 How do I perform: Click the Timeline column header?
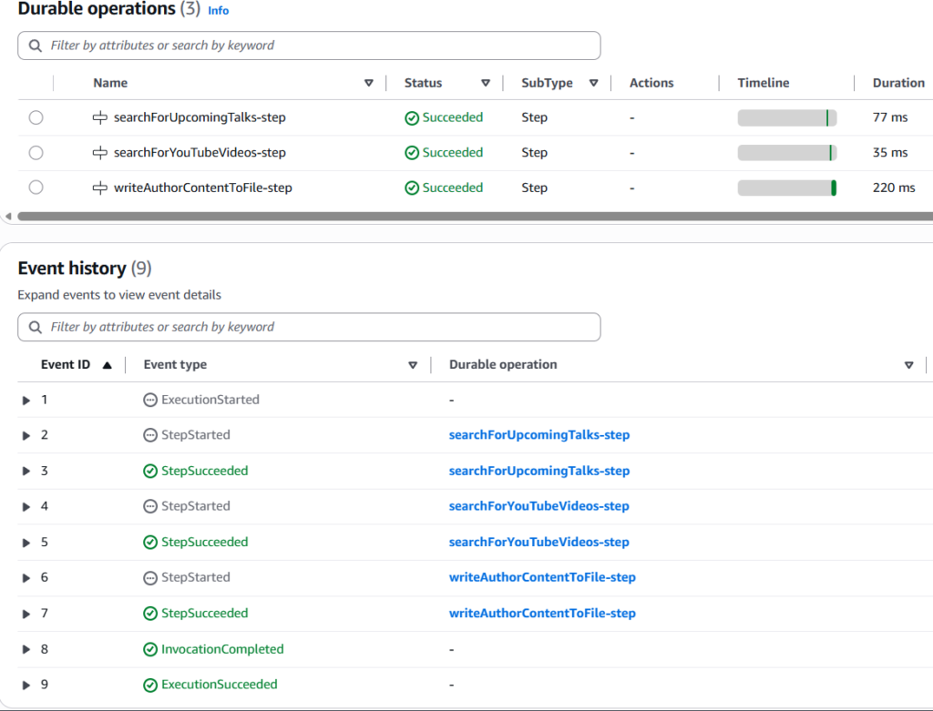click(764, 83)
